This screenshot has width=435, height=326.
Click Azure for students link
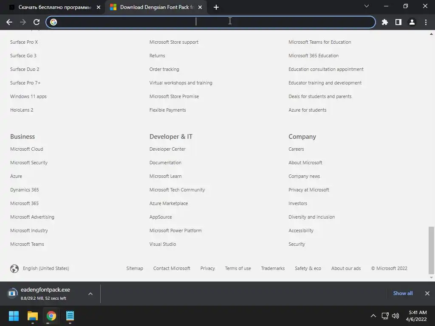[x=308, y=110]
